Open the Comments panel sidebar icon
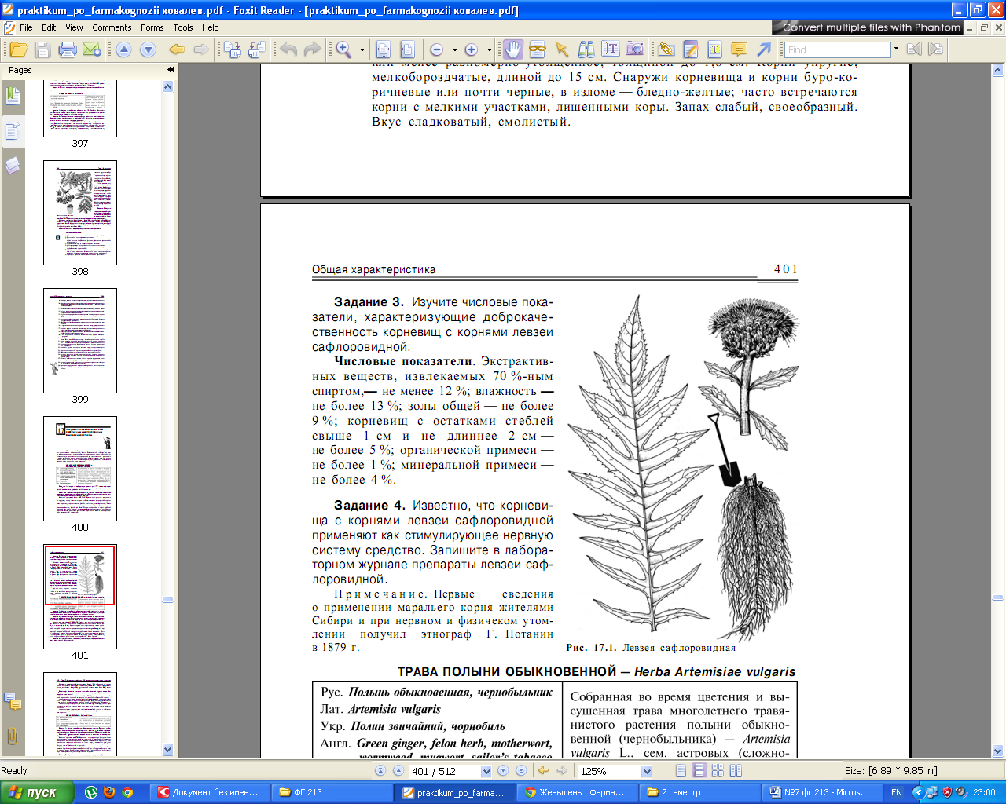Viewport: 1006px width, 804px height. (13, 701)
